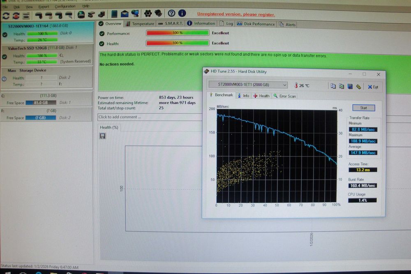This screenshot has height=274, width=411.
Task: Click the list-lines toolbar icon
Action: 26,16
